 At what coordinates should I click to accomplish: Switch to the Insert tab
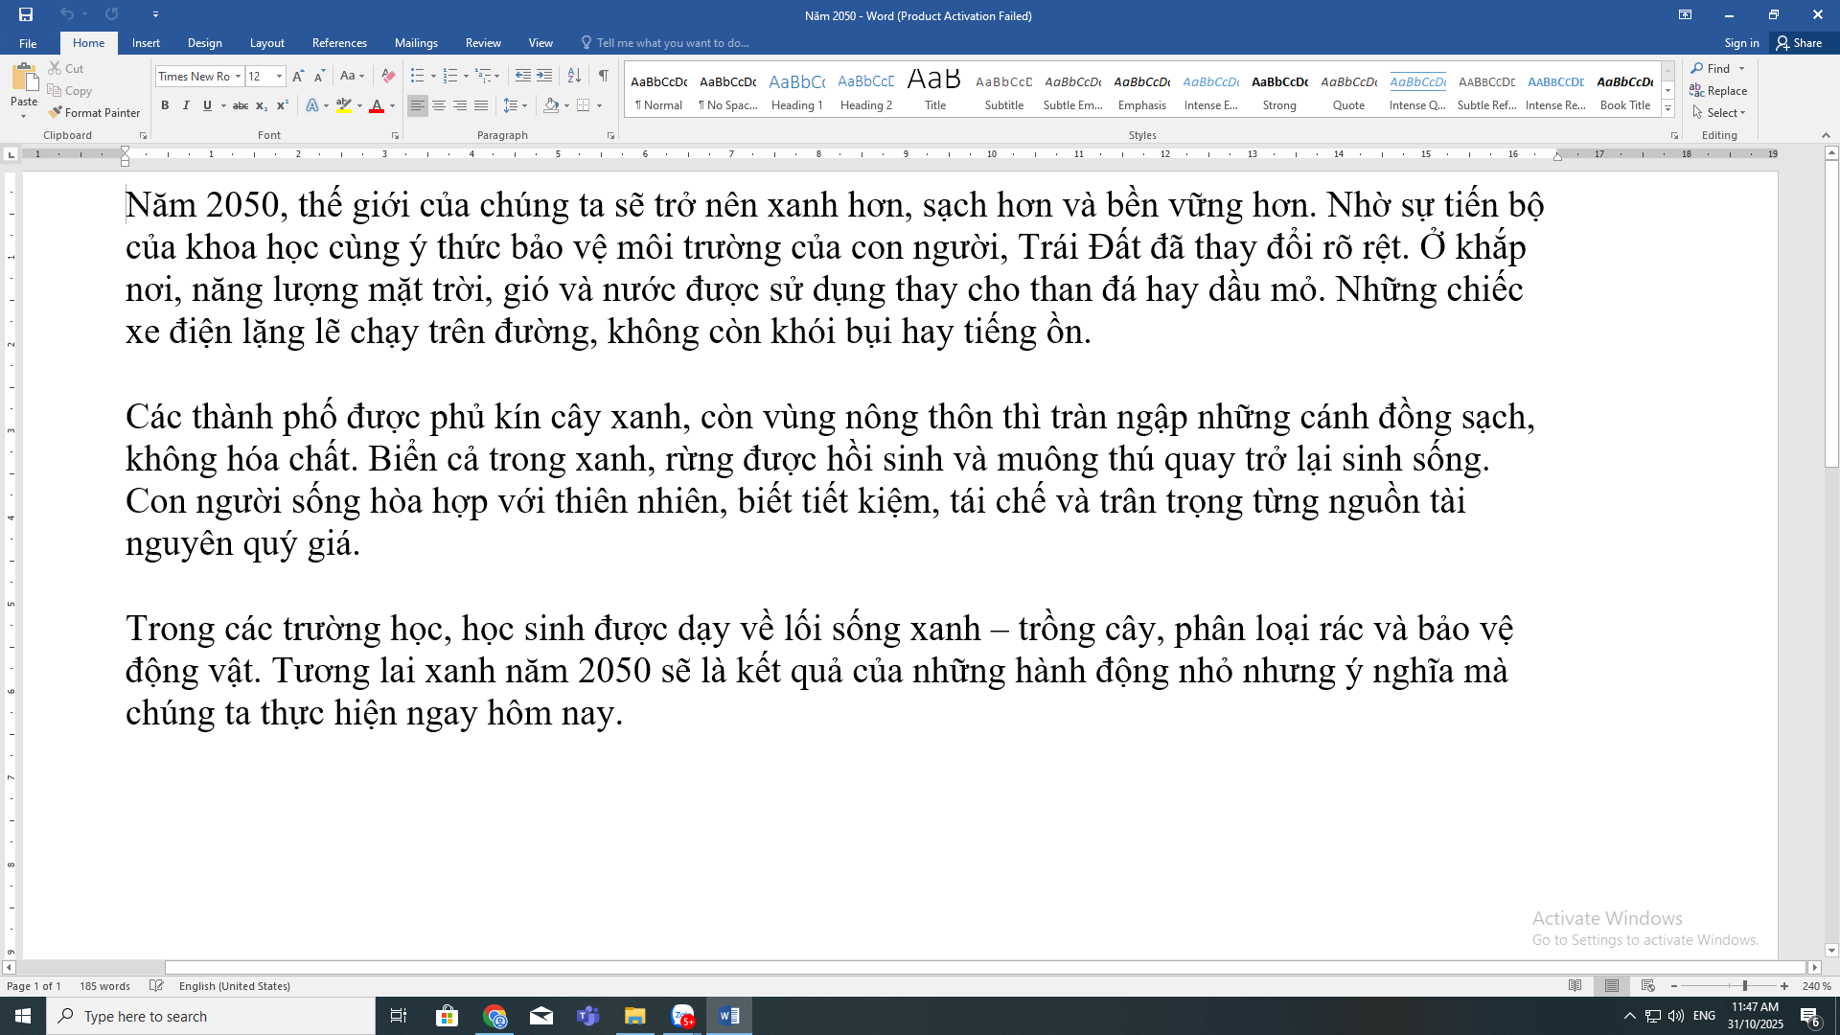[146, 43]
